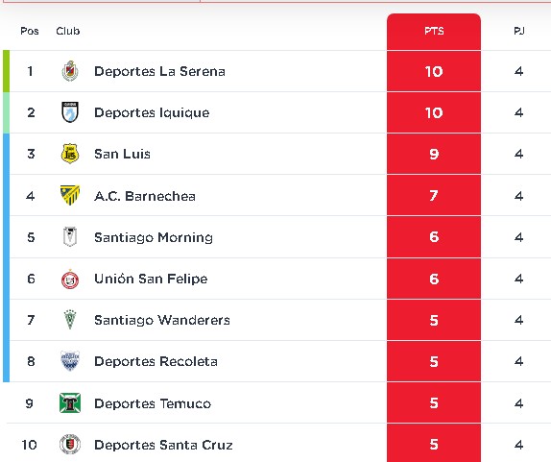Click the Deportes Santa Cruz badge
This screenshot has width=551, height=462.
70,445
